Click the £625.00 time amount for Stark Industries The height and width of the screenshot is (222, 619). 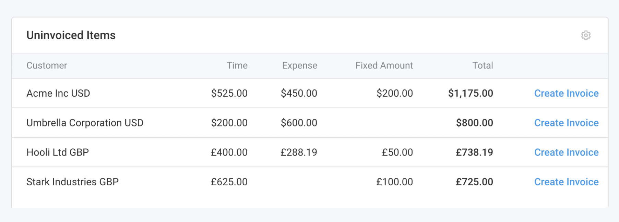[x=229, y=182]
